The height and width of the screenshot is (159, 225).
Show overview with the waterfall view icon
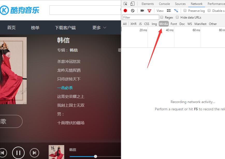click(x=176, y=11)
